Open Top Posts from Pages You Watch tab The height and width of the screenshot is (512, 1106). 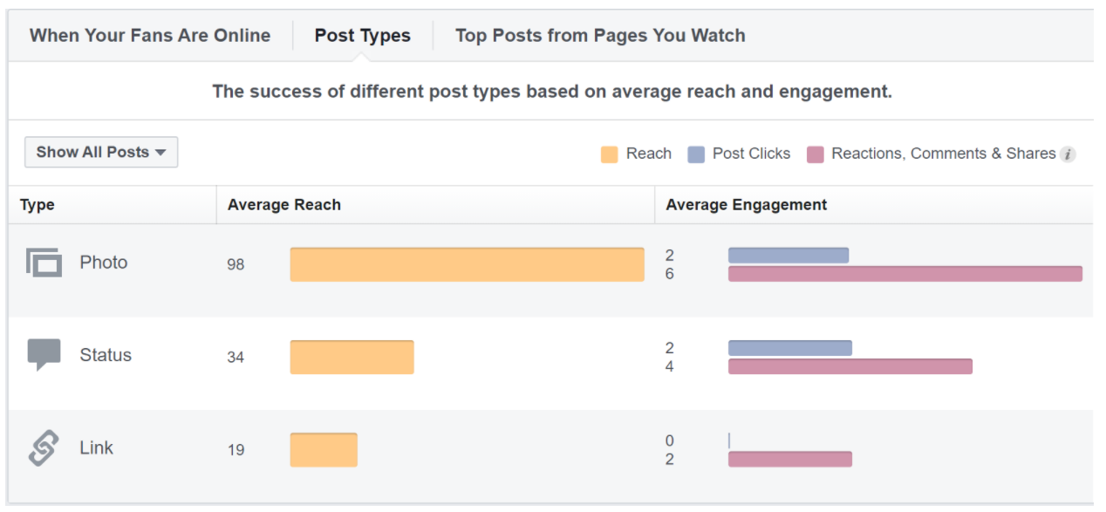pyautogui.click(x=600, y=36)
